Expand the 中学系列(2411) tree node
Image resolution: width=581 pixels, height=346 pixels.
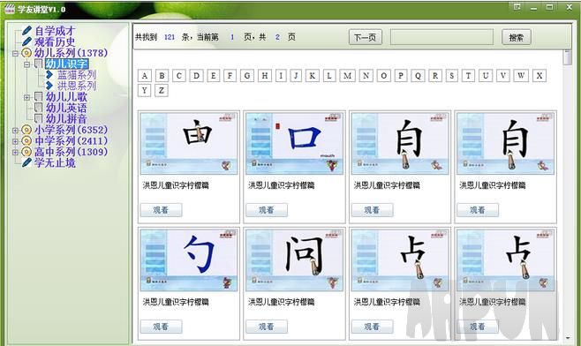click(15, 141)
